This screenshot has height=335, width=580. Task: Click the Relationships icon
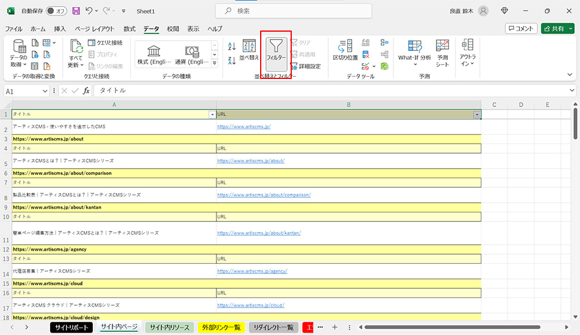[384, 55]
